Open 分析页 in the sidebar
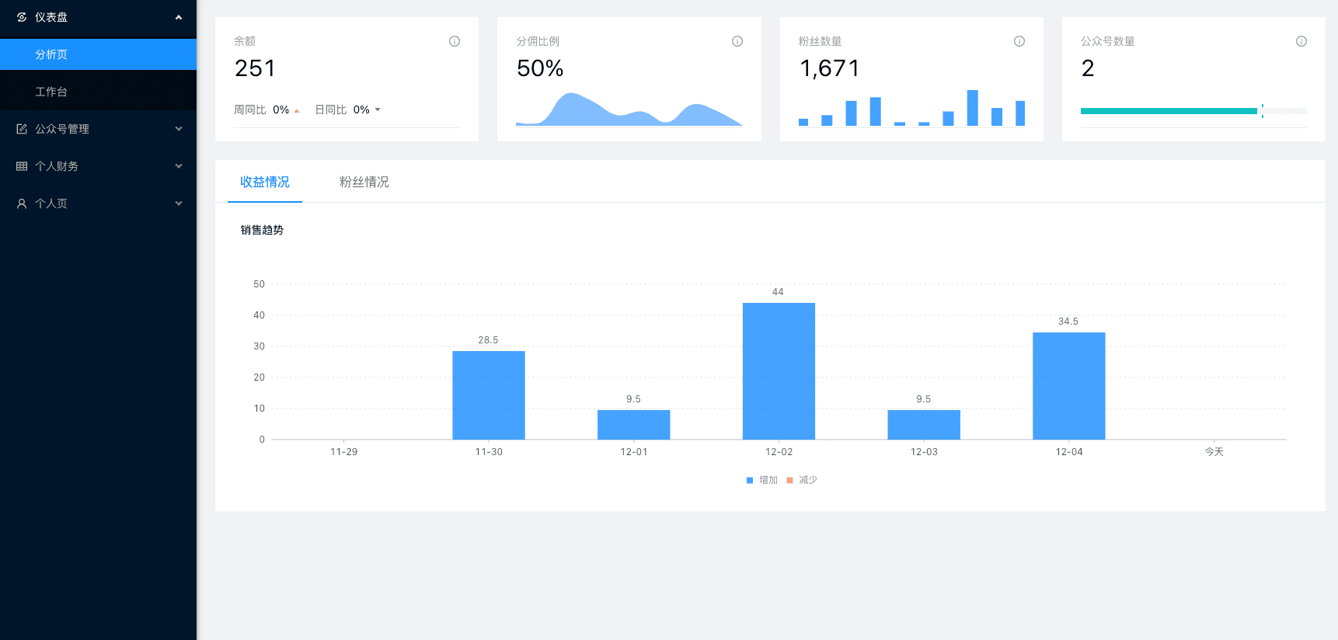The width and height of the screenshot is (1338, 640). point(51,54)
